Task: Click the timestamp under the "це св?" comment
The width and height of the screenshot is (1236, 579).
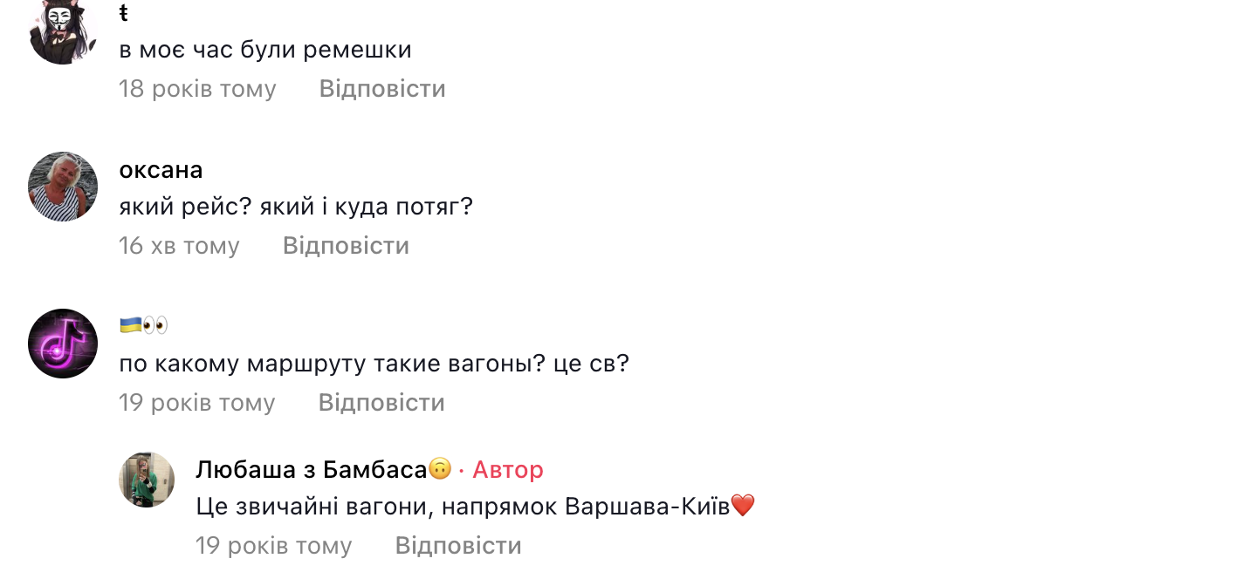Action: click(x=197, y=403)
